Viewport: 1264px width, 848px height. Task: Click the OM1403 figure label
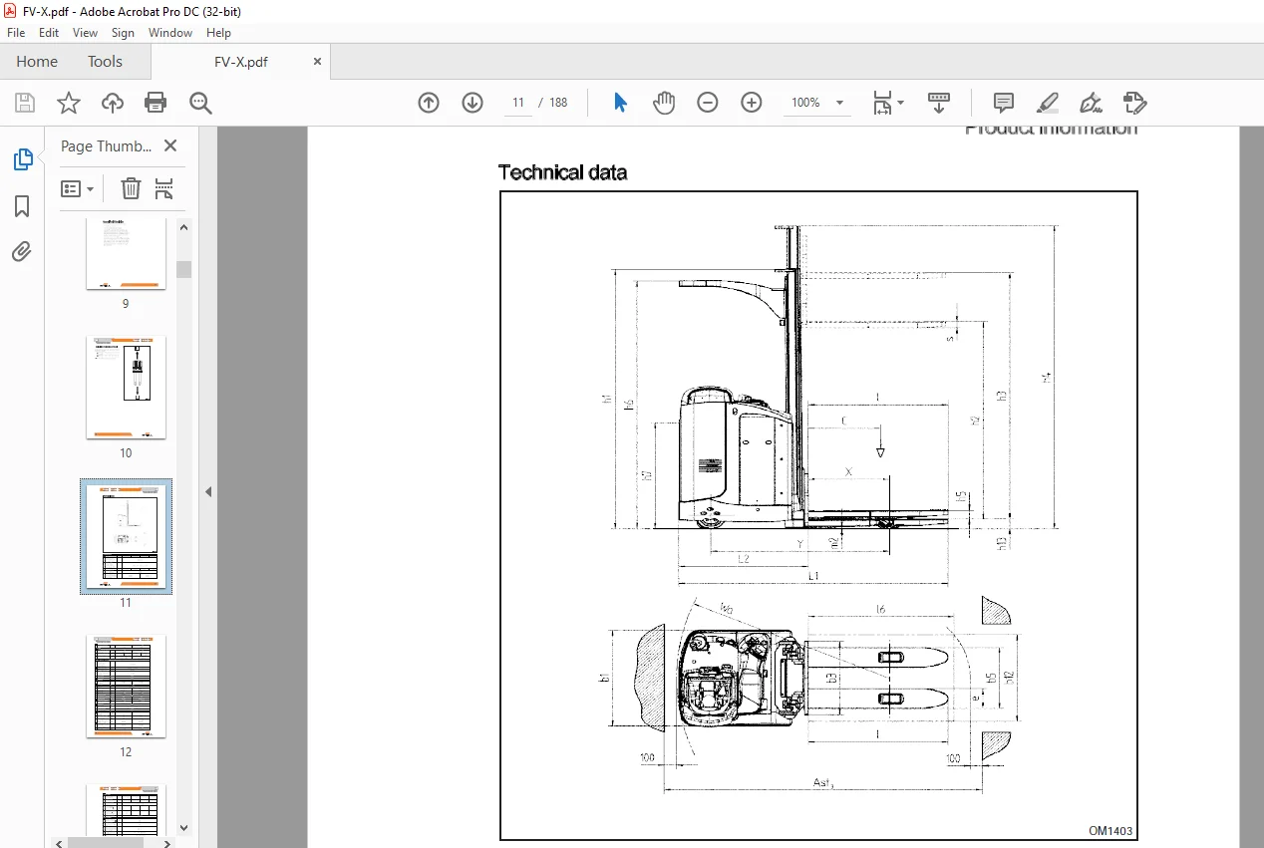pyautogui.click(x=1110, y=831)
